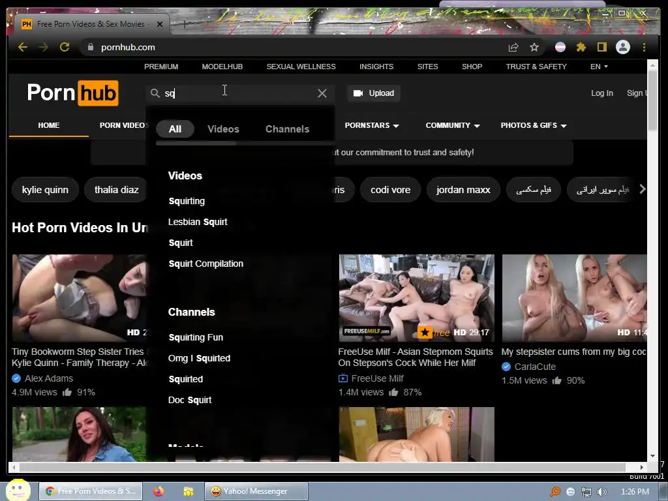Switch to the Videos suggestions tab
The image size is (668, 501).
[x=223, y=129]
